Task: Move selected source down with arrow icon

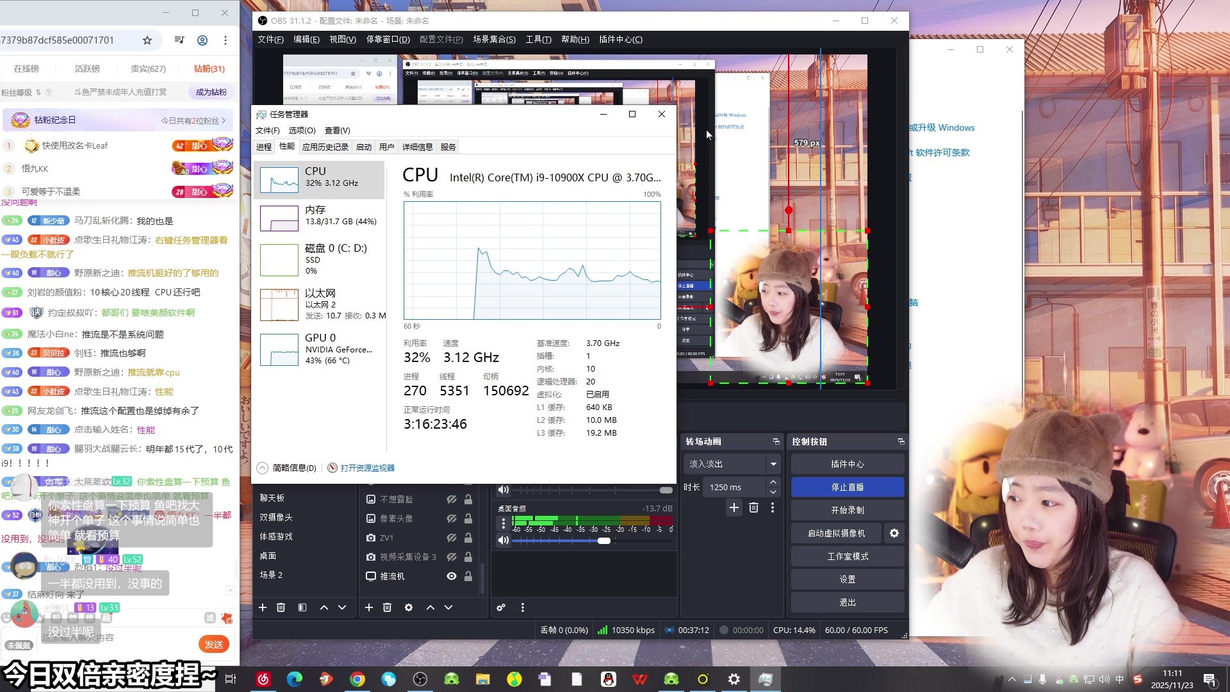Action: (x=448, y=607)
